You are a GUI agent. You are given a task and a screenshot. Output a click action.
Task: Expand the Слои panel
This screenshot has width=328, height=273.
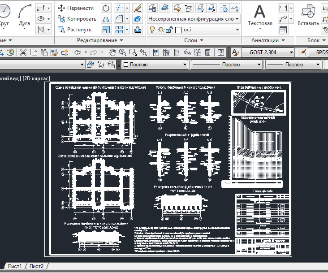coord(194,40)
